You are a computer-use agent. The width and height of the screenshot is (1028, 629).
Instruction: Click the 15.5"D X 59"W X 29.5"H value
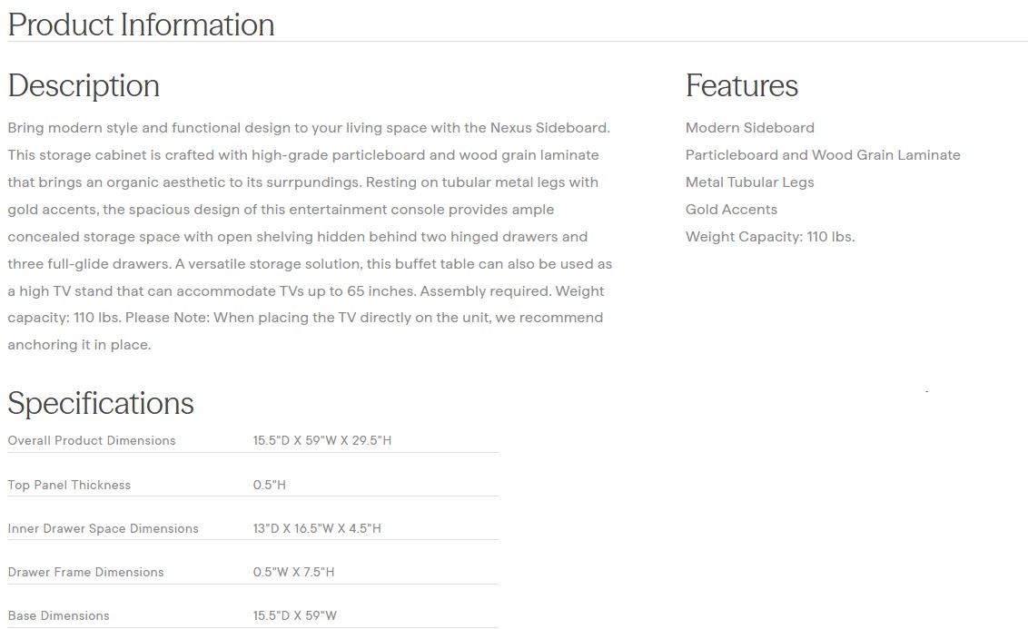[321, 441]
